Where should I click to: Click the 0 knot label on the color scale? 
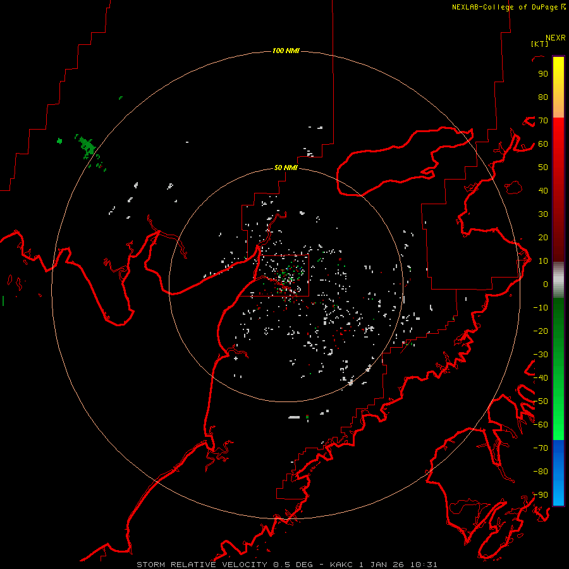point(546,284)
